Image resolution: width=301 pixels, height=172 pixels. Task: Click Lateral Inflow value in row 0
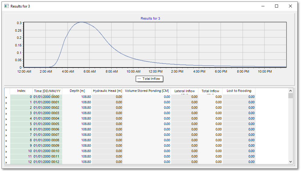pos(184,97)
